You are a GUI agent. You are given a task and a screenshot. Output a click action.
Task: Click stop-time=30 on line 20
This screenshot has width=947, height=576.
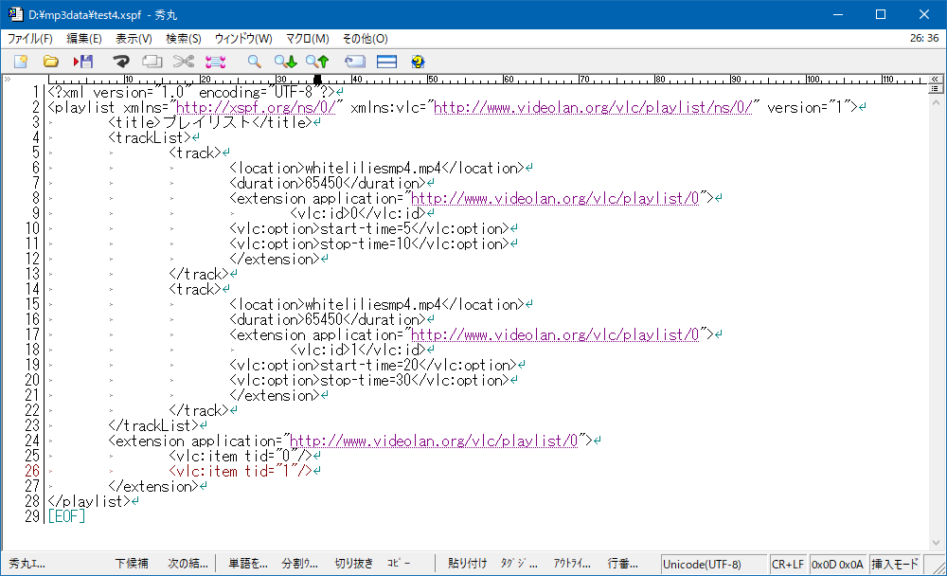coord(366,381)
